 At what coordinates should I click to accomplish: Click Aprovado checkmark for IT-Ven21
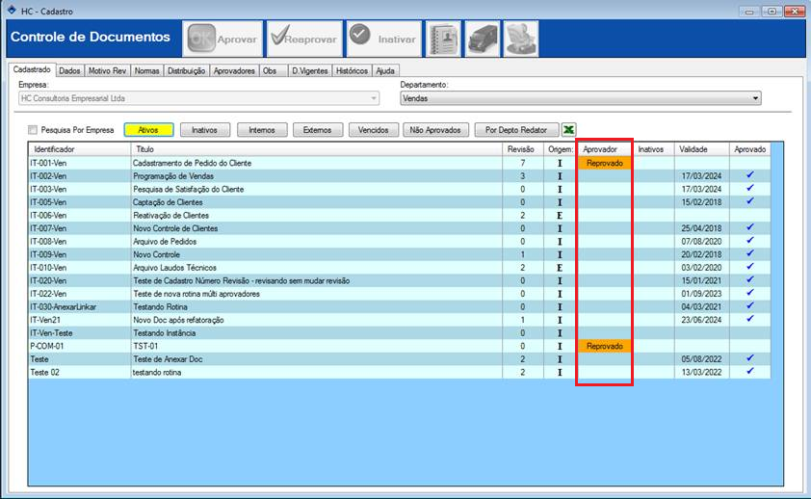(x=750, y=319)
